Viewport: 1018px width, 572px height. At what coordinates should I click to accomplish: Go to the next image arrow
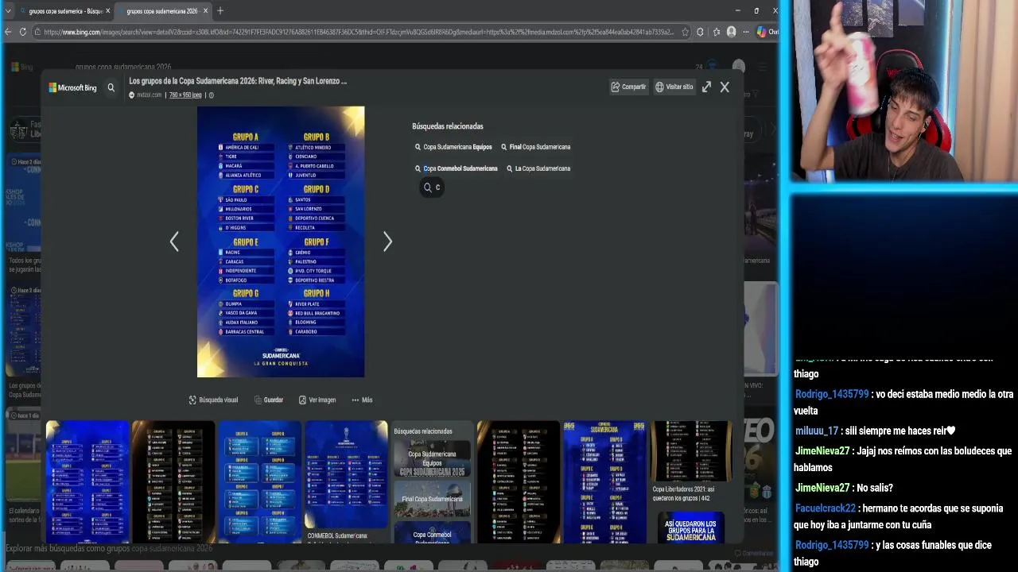[x=387, y=242]
